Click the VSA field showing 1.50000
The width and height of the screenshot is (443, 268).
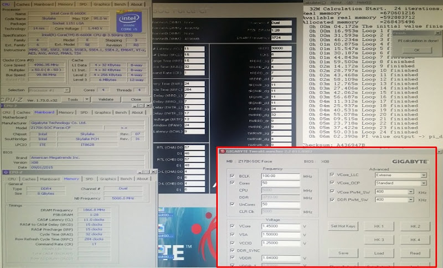point(281,235)
